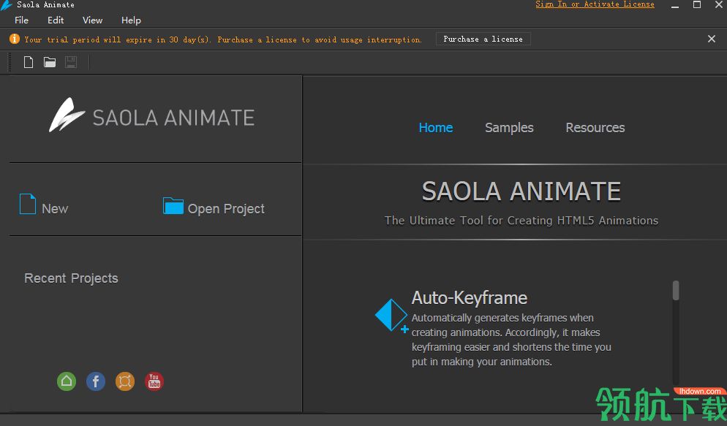The height and width of the screenshot is (426, 727).
Task: Click Open Project on start page
Action: [x=214, y=207]
